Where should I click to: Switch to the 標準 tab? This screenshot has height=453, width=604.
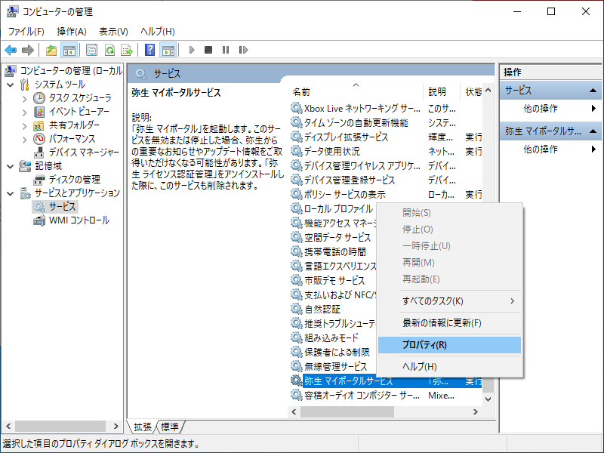(170, 427)
